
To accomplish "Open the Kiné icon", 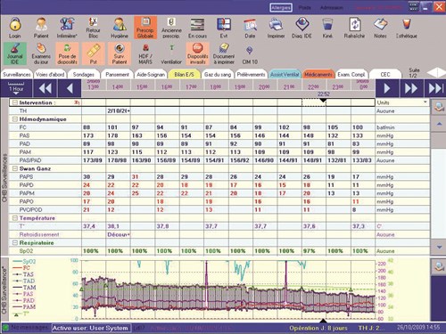I will pyautogui.click(x=327, y=28).
